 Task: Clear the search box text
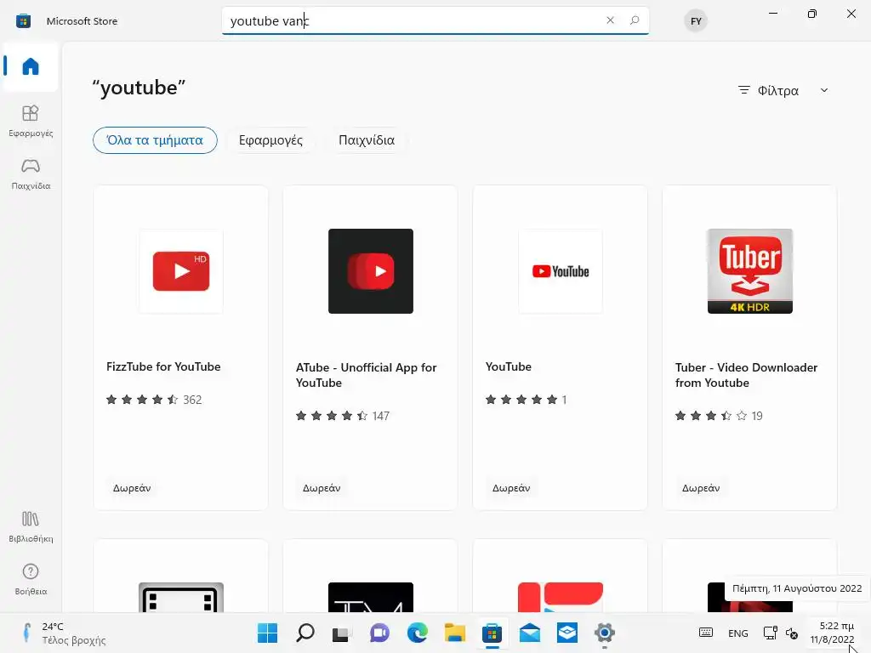[610, 20]
